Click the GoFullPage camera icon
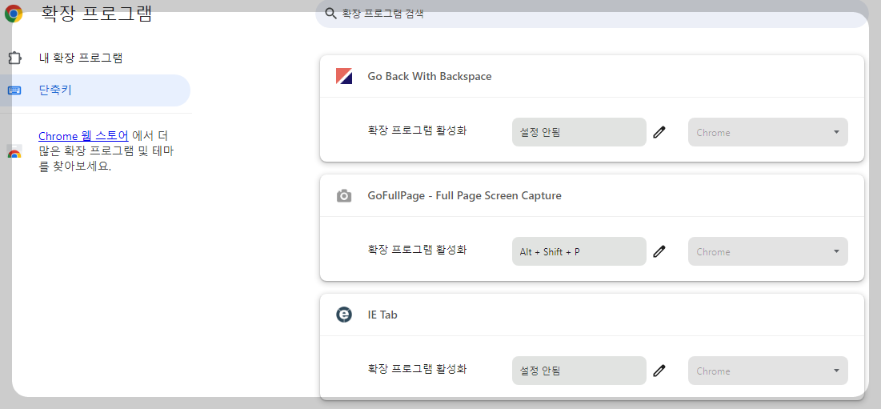Image resolution: width=881 pixels, height=409 pixels. (x=344, y=195)
